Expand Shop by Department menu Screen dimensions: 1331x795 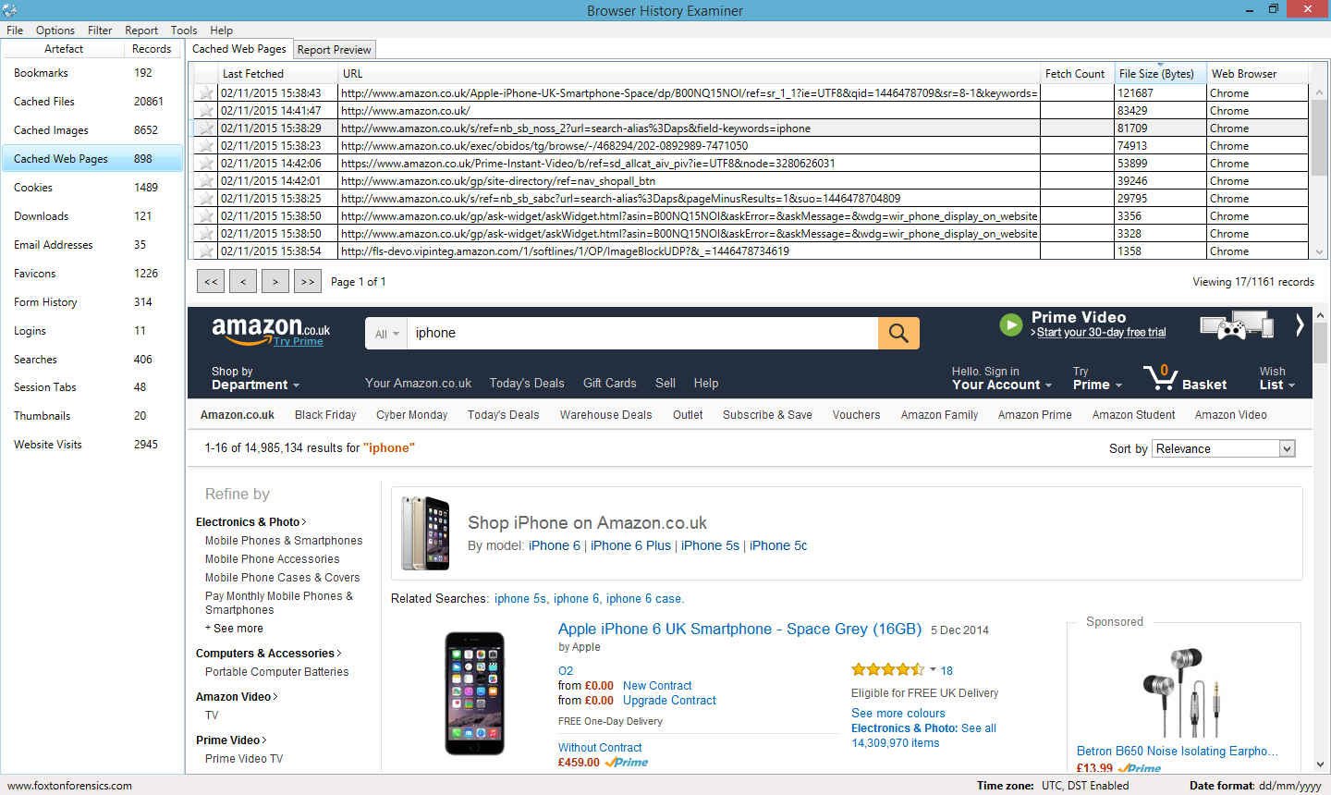click(255, 379)
